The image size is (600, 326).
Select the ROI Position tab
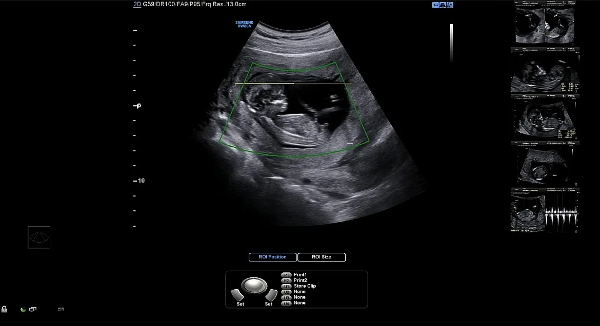coord(272,257)
